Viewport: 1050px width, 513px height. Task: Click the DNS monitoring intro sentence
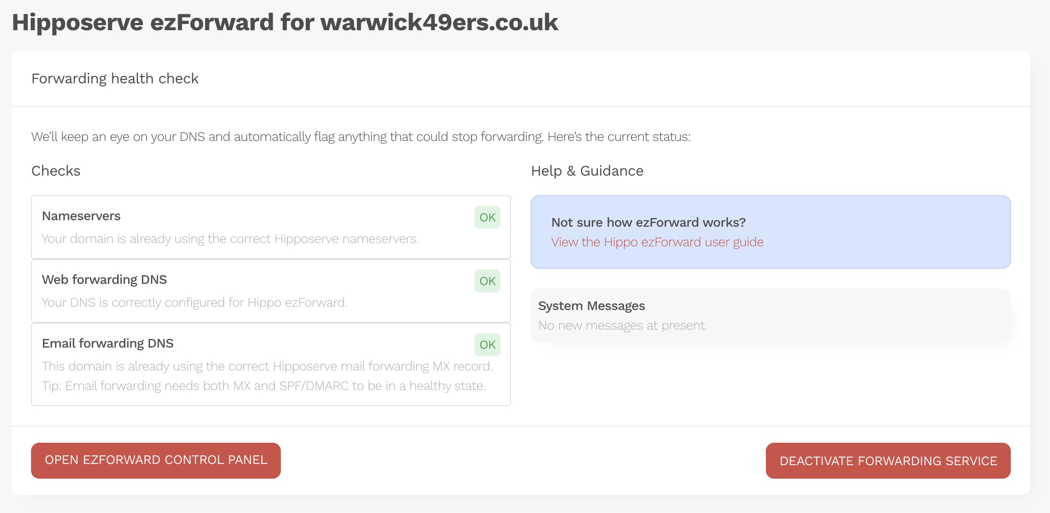point(361,137)
